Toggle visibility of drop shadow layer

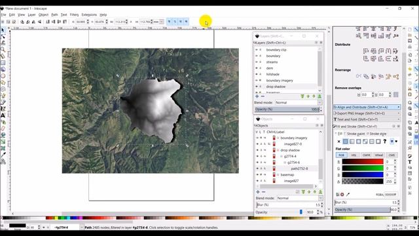(257, 87)
